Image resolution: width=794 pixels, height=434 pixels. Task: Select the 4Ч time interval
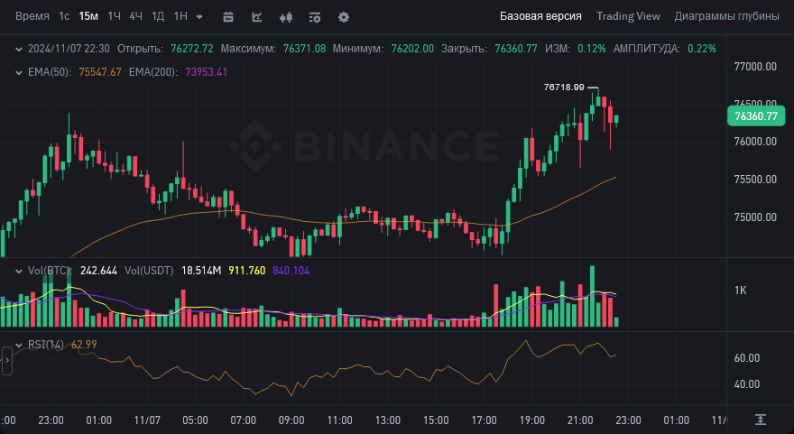[x=135, y=16]
